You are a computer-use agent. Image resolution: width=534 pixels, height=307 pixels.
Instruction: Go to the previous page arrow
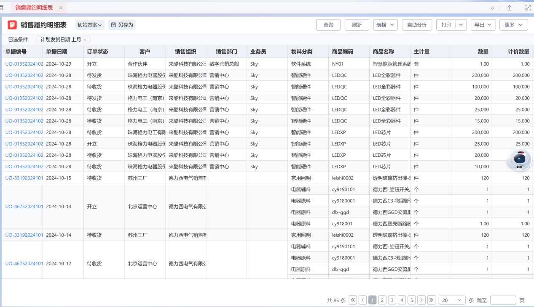362,300
